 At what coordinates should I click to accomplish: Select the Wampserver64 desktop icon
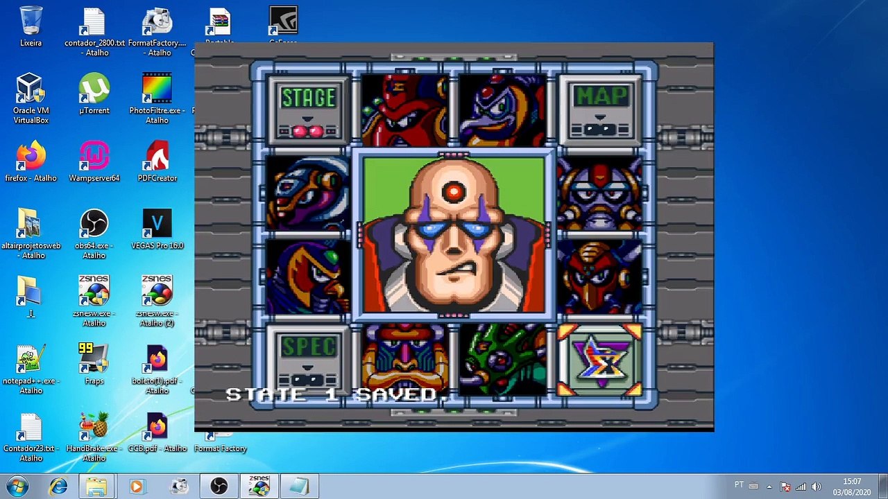click(x=94, y=161)
